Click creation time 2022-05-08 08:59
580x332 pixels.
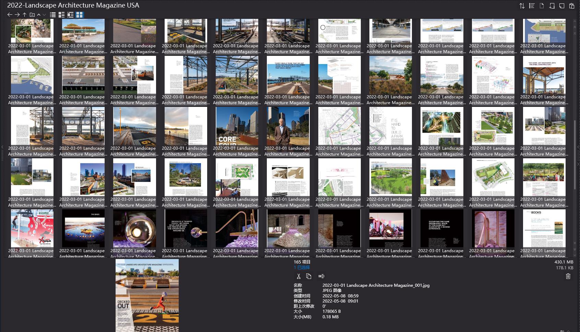tap(340, 296)
